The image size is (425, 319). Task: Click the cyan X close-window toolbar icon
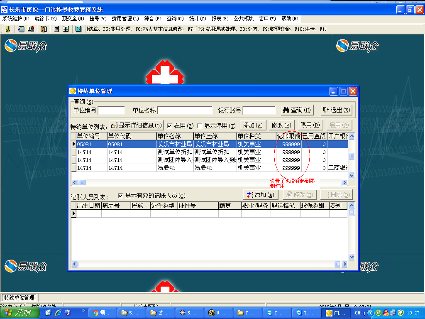tap(78, 29)
